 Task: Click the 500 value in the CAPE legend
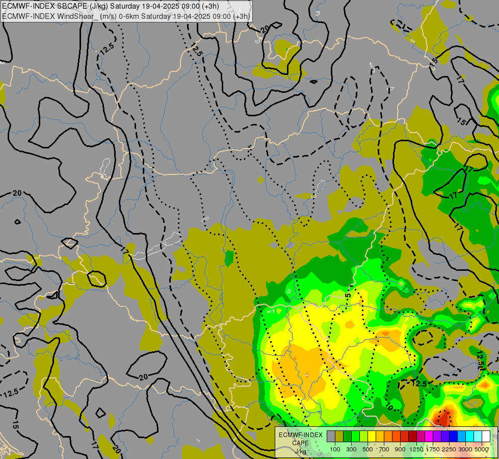(367, 449)
